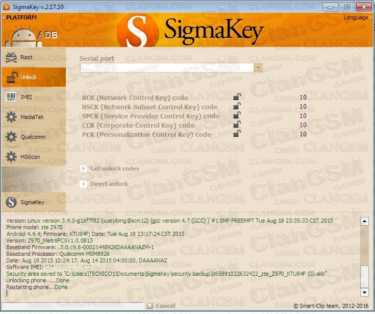
Task: Click the NCK code padlock icon
Action: pos(237,96)
